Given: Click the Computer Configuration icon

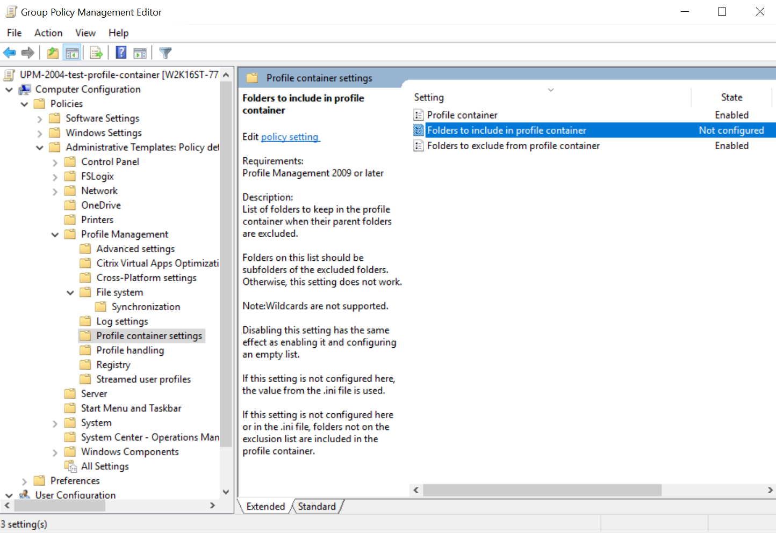Looking at the screenshot, I should pos(25,89).
